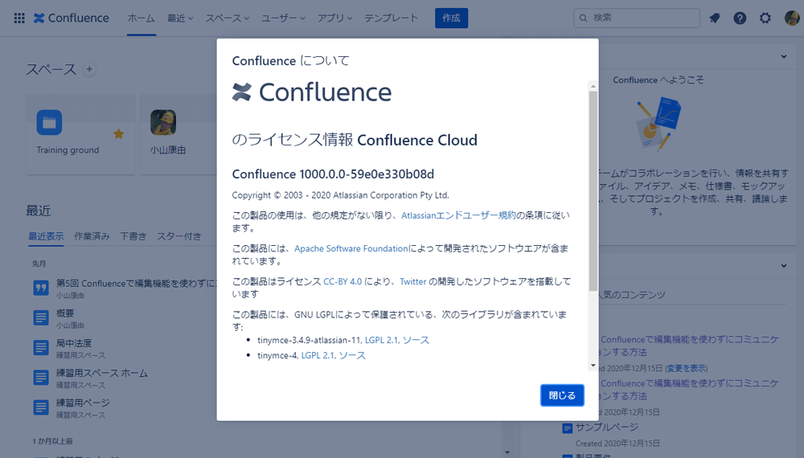Open the settings gear icon
Screen dimensions: 804x458
[765, 18]
